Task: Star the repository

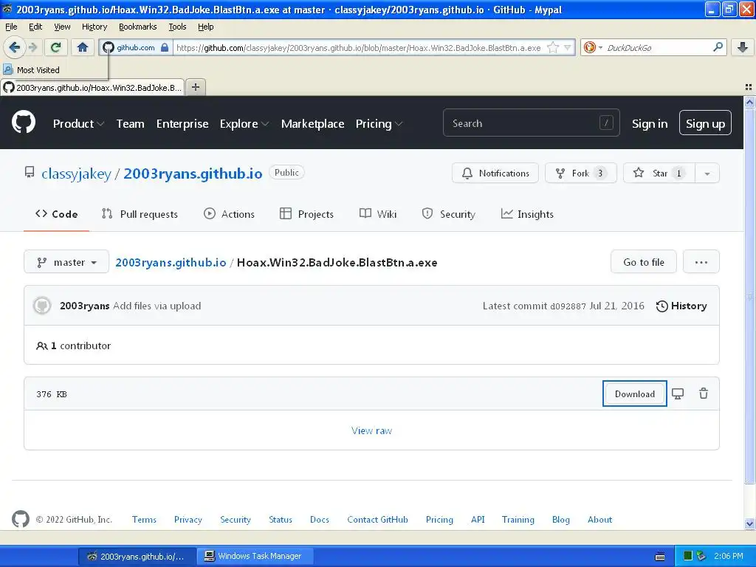Action: click(659, 173)
